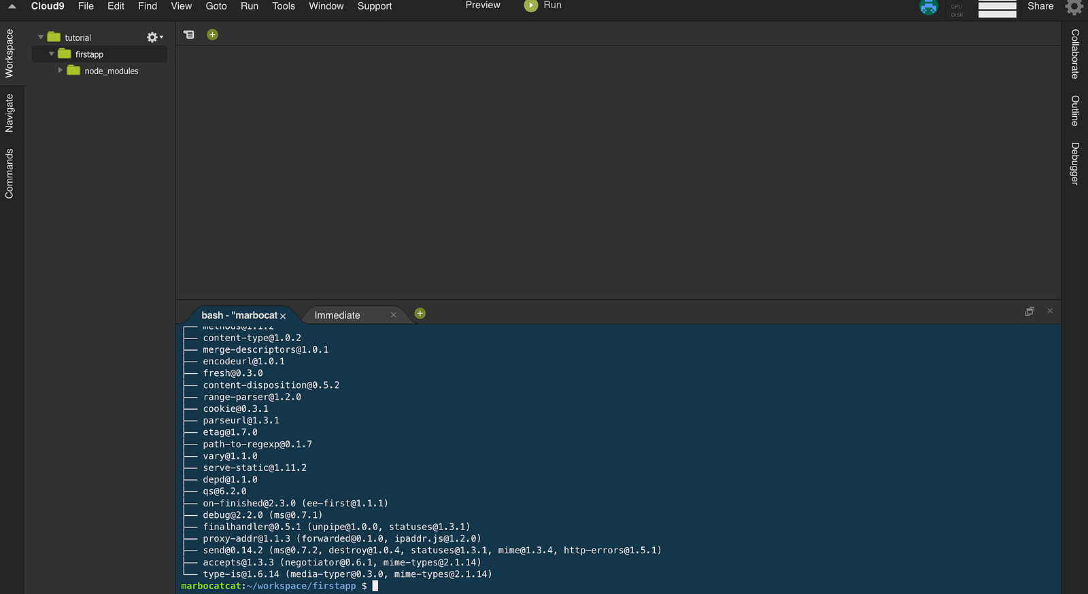The width and height of the screenshot is (1088, 594).
Task: Open preferences via top-right gear icon
Action: [x=1074, y=7]
